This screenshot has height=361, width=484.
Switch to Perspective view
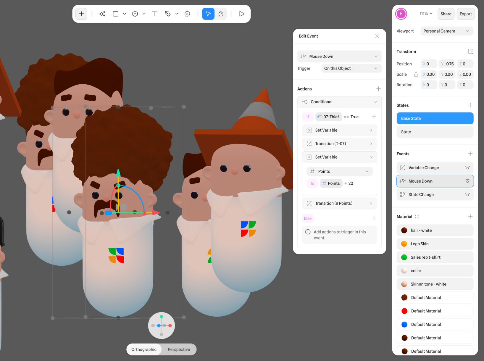pos(179,349)
